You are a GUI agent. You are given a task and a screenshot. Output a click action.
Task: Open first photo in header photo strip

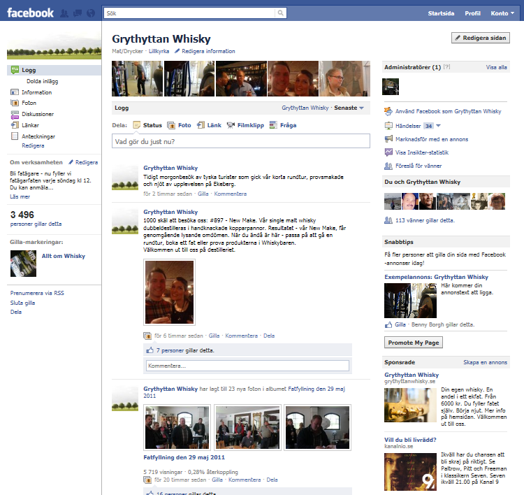(x=137, y=78)
